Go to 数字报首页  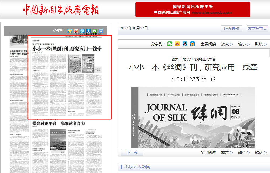[x=257, y=29]
